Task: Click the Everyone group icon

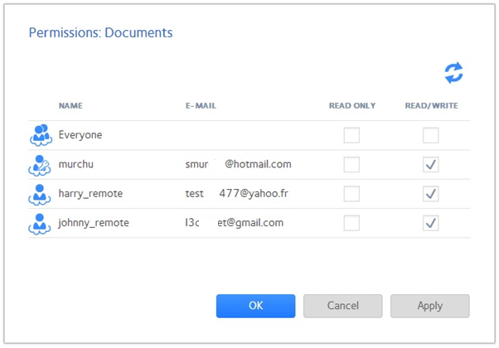Action: [40, 135]
